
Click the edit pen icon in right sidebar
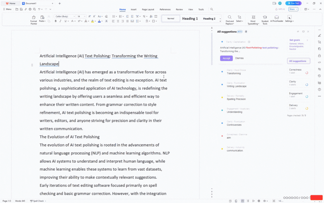click(x=319, y=35)
